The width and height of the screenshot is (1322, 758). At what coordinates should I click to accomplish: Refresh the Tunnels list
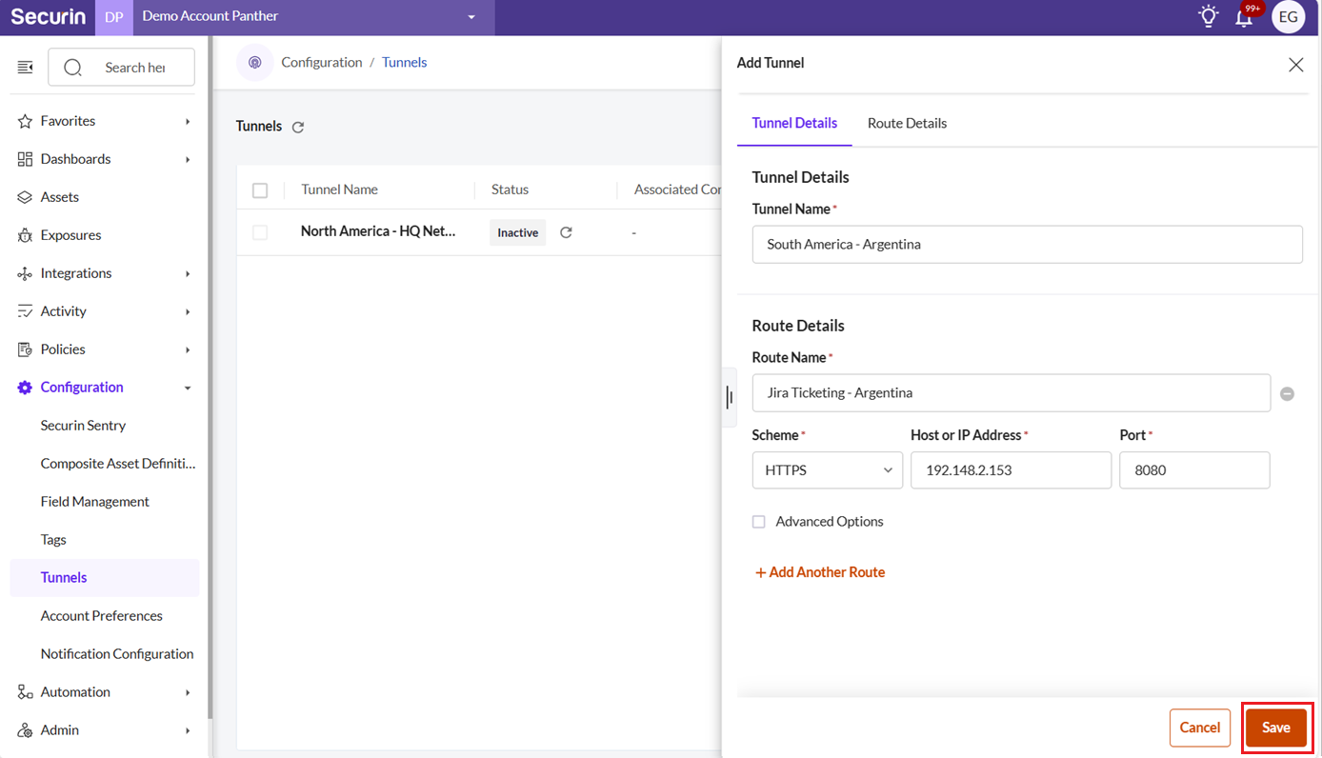pyautogui.click(x=298, y=127)
